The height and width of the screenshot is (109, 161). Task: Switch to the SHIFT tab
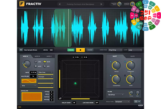coord(115,56)
